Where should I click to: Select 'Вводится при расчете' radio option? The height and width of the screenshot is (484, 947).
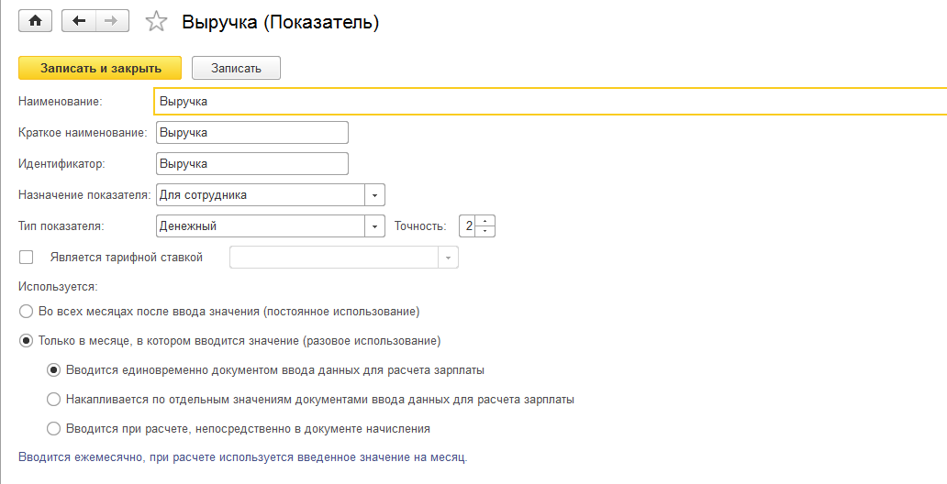tap(54, 428)
